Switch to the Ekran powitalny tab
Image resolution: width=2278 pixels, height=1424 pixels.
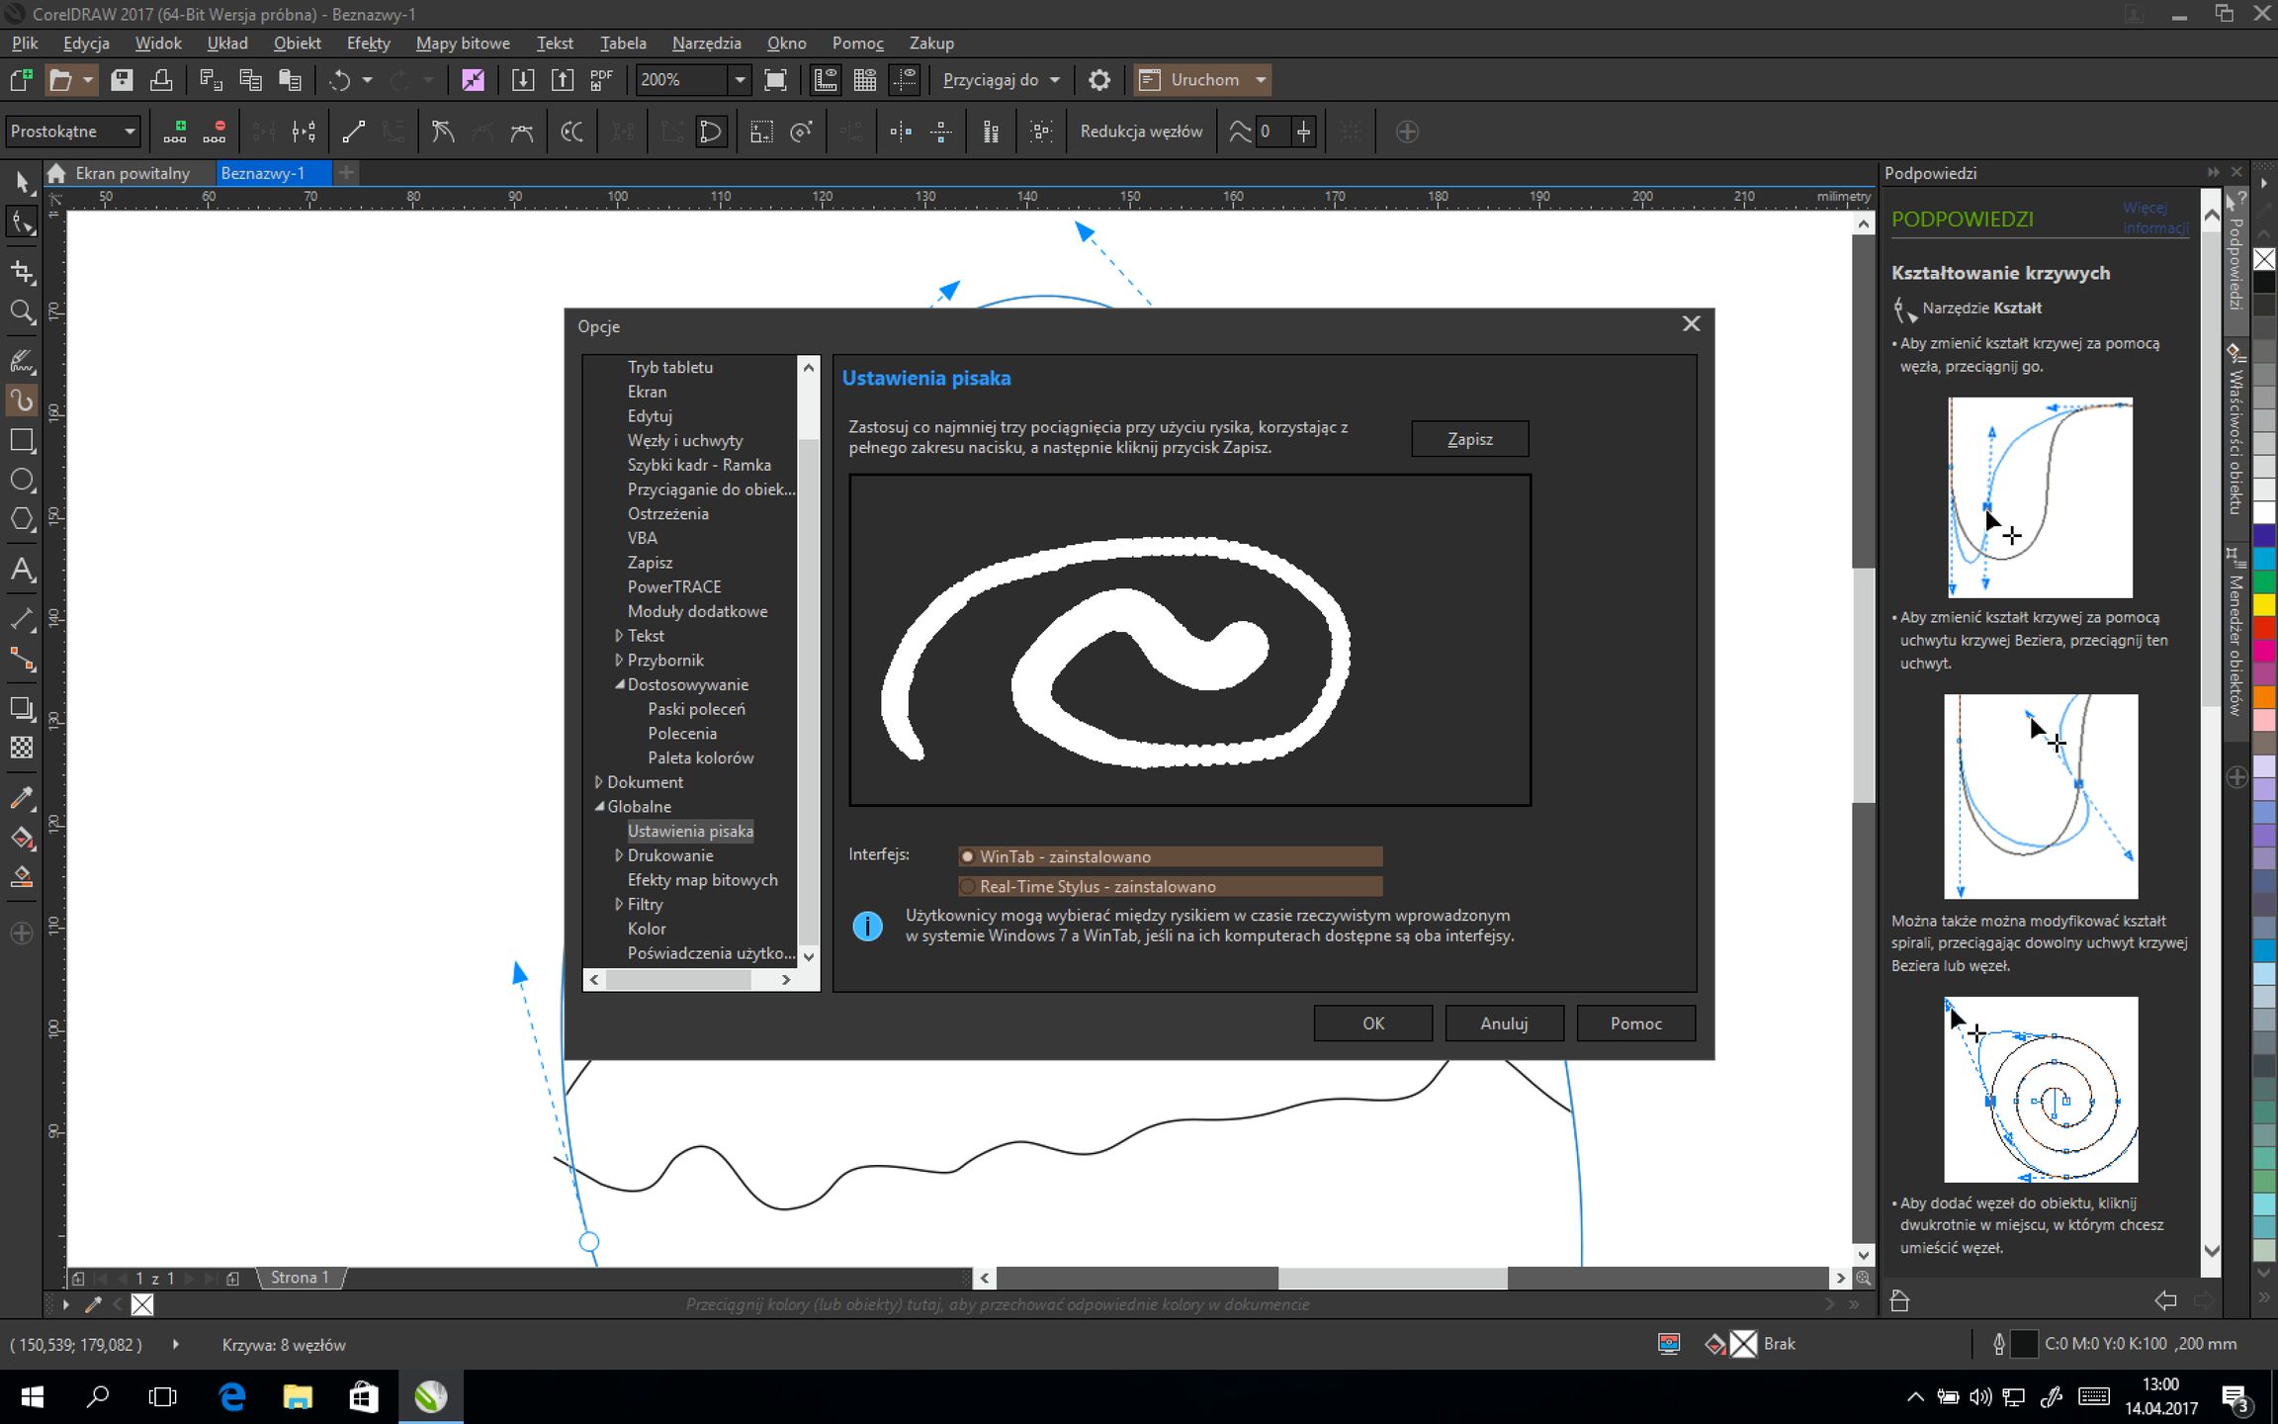[x=131, y=173]
